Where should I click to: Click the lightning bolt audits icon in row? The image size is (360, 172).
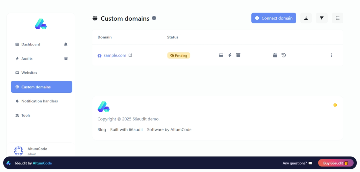coord(230,55)
